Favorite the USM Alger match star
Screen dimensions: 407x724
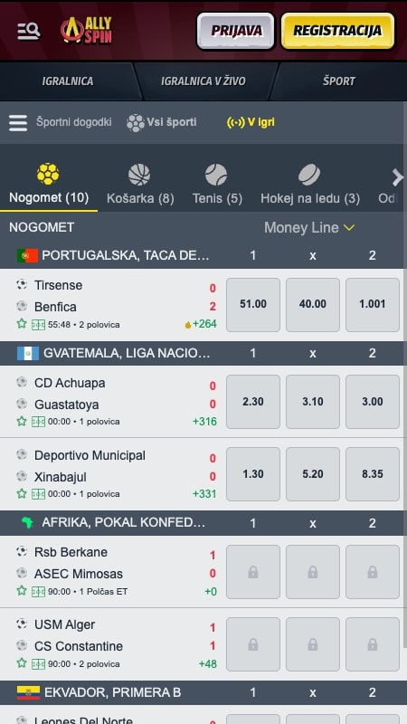tap(22, 663)
